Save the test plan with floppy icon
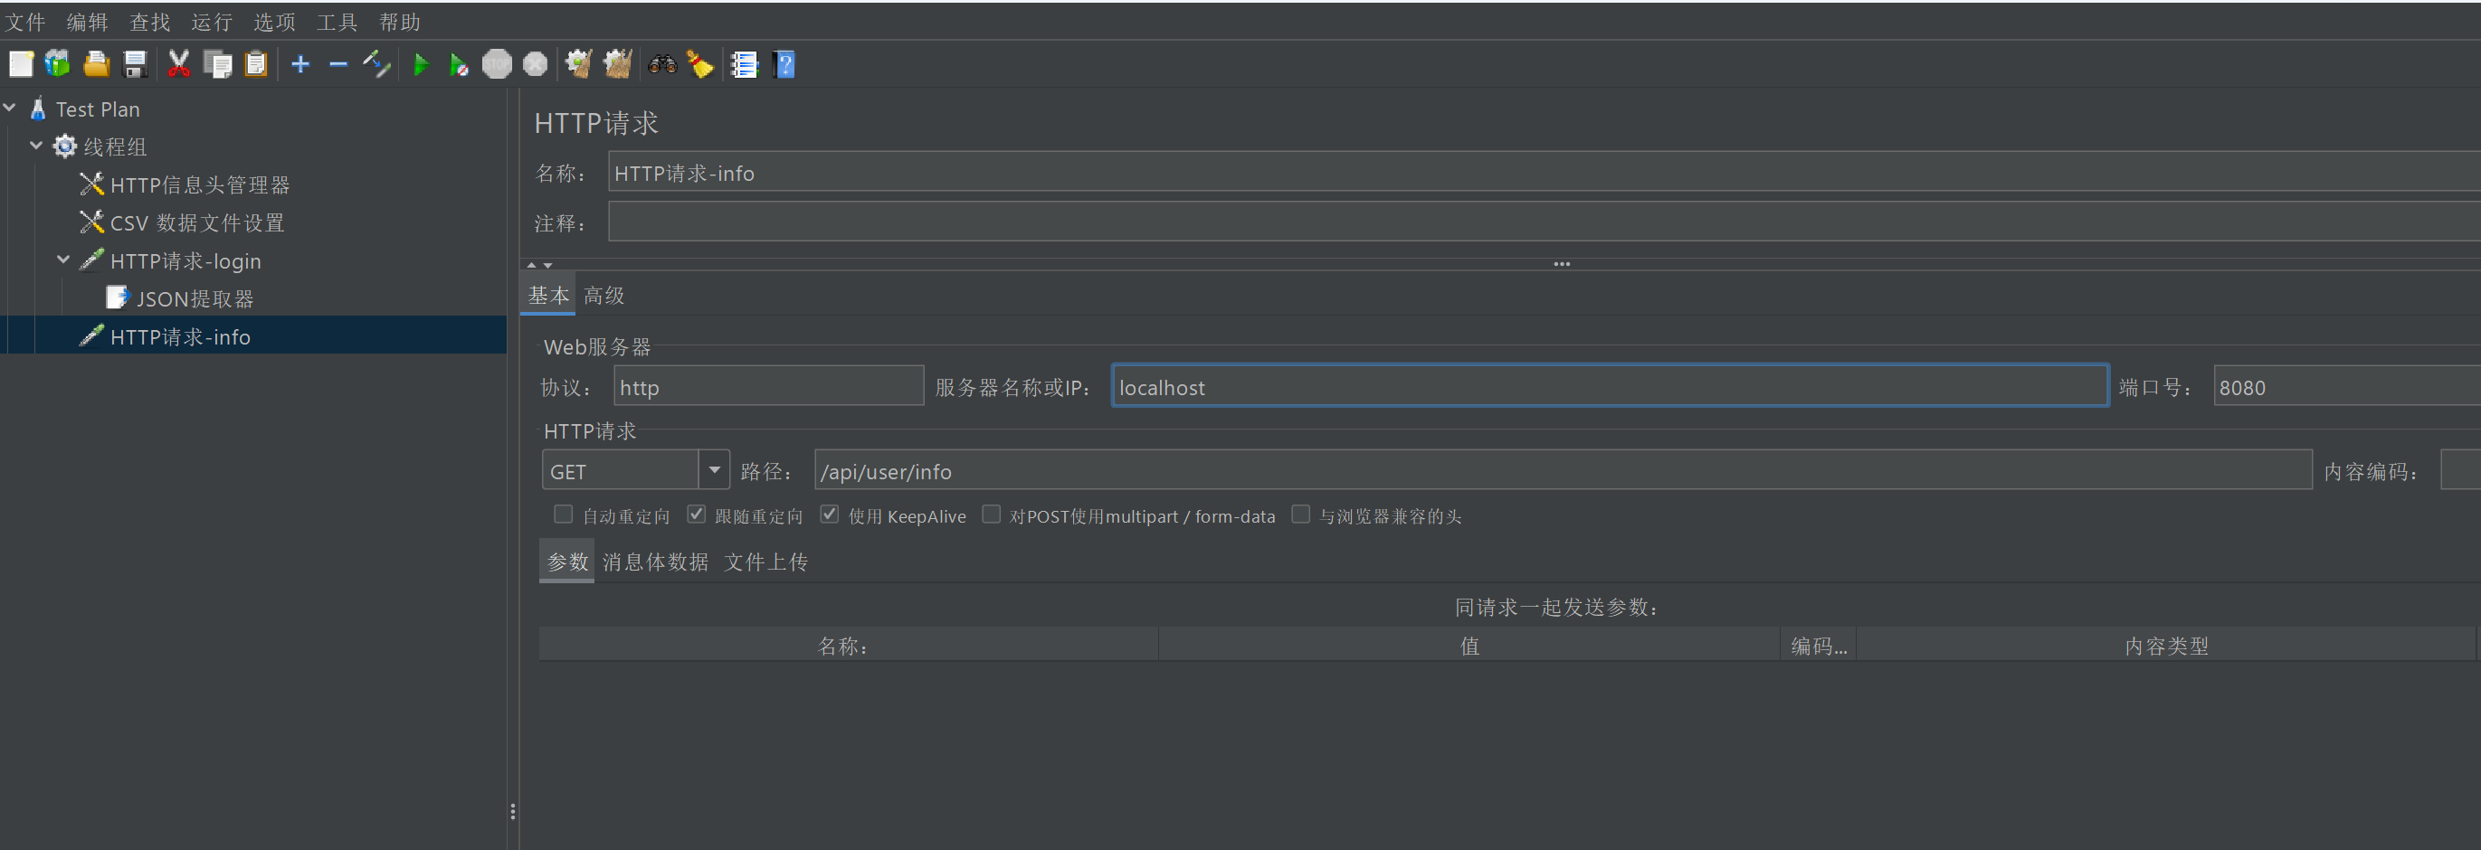Viewport: 2481px width, 850px height. point(135,64)
